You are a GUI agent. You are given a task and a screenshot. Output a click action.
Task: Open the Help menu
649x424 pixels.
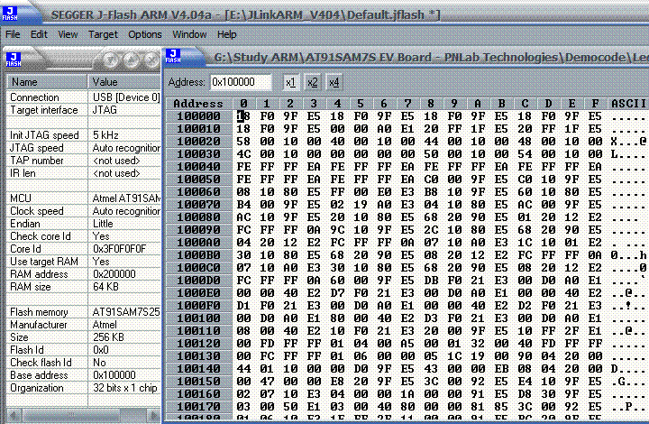pos(227,34)
